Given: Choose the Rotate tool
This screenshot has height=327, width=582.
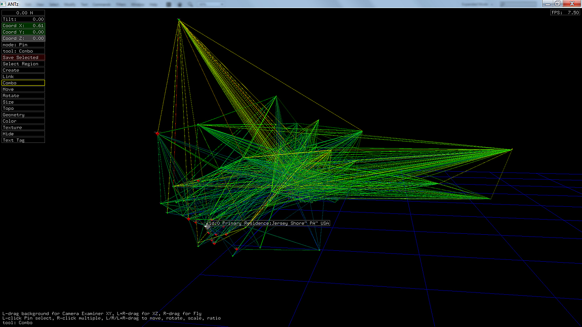Looking at the screenshot, I should click(23, 96).
